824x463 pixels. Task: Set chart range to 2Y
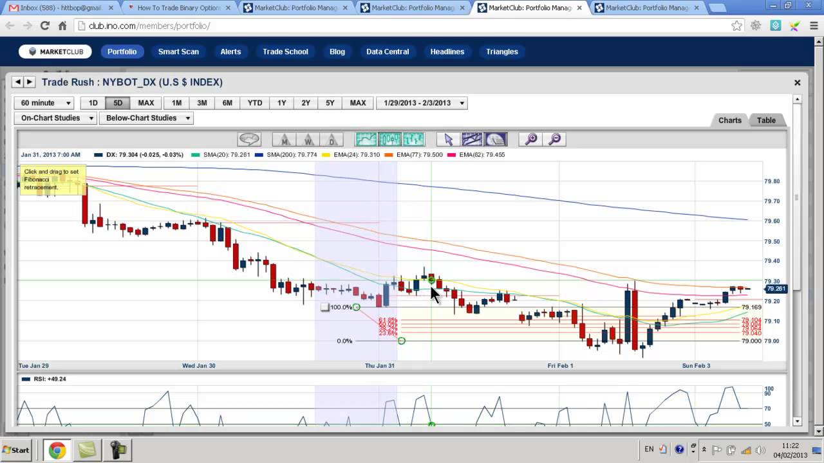point(306,103)
